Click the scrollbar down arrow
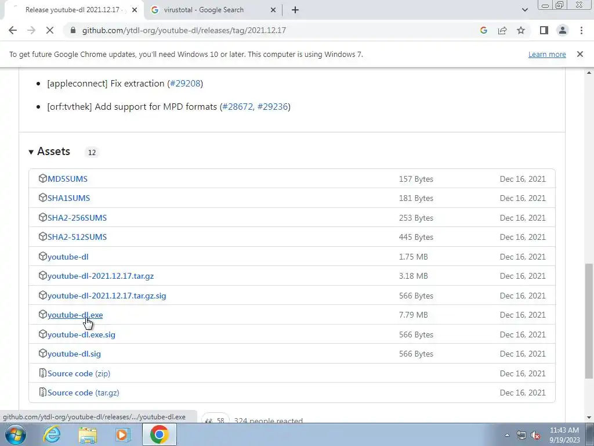This screenshot has height=446, width=594. coord(589,418)
